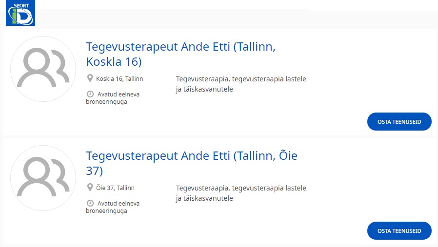Buy services for the Õie 37 listing

[399, 231]
